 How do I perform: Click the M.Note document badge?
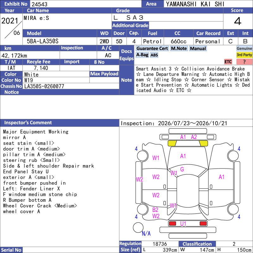179,48
